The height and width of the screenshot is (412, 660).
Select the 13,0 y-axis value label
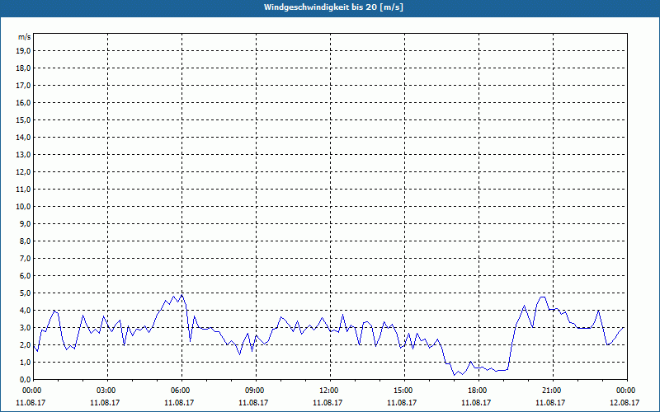[x=24, y=154]
